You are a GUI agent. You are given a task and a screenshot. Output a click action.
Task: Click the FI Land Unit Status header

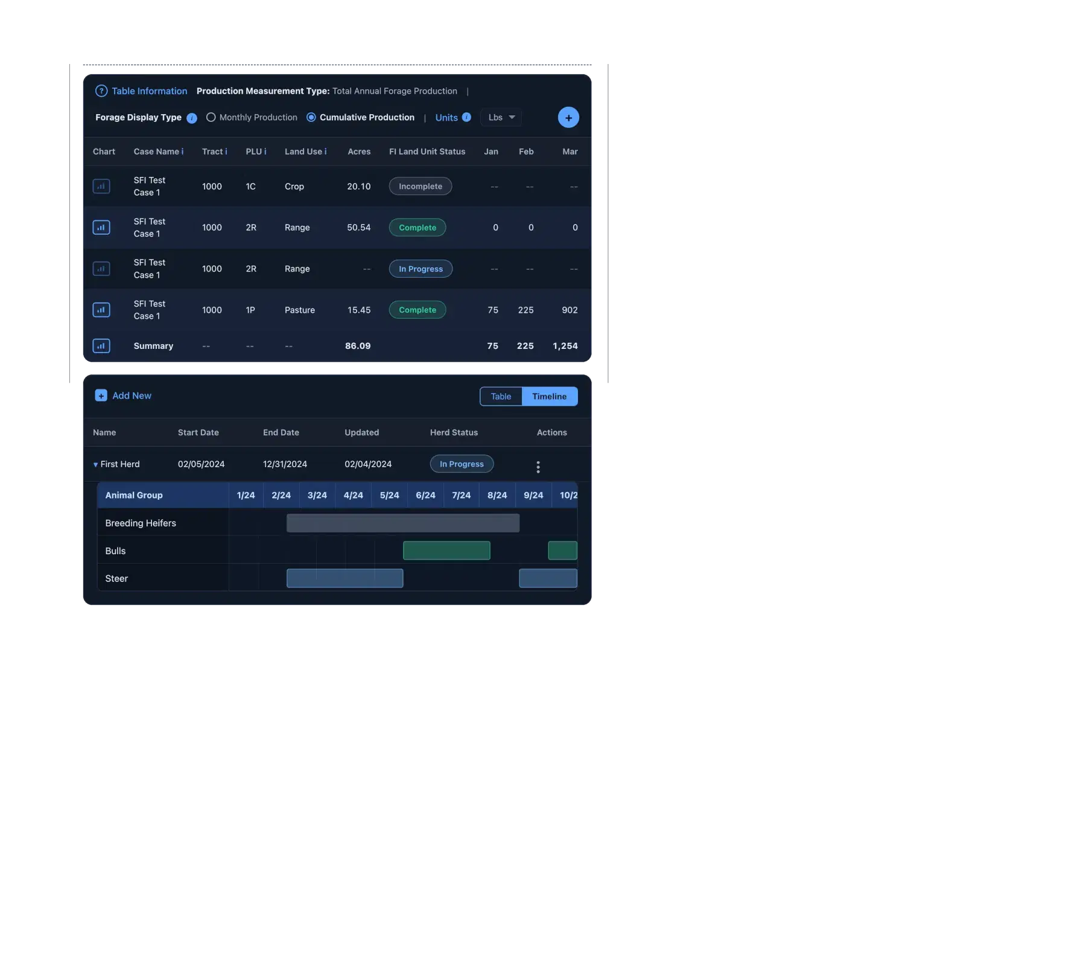click(x=427, y=152)
